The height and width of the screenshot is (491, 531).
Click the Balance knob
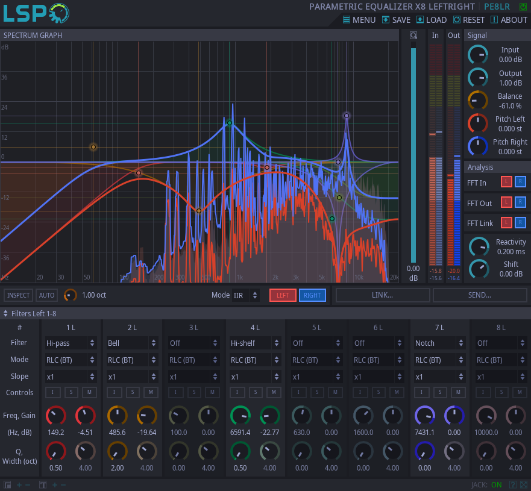point(478,101)
